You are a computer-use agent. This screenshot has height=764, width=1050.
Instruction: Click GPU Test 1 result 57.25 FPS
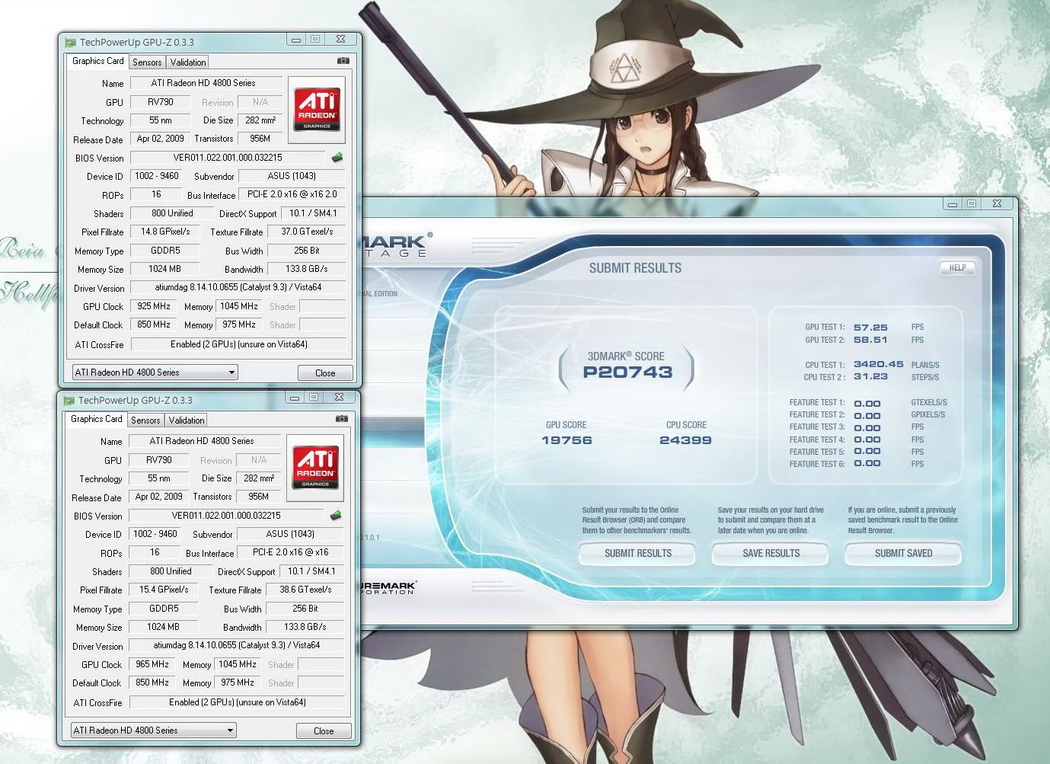click(870, 328)
